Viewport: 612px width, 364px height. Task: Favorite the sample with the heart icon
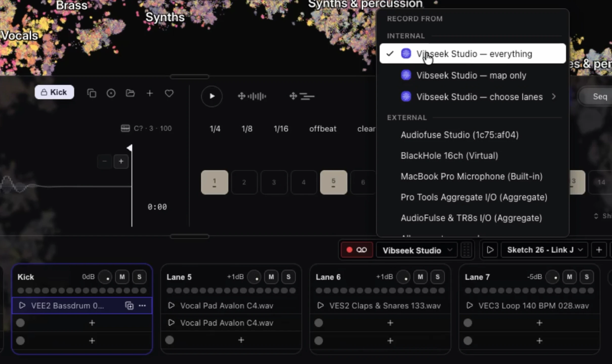click(169, 93)
